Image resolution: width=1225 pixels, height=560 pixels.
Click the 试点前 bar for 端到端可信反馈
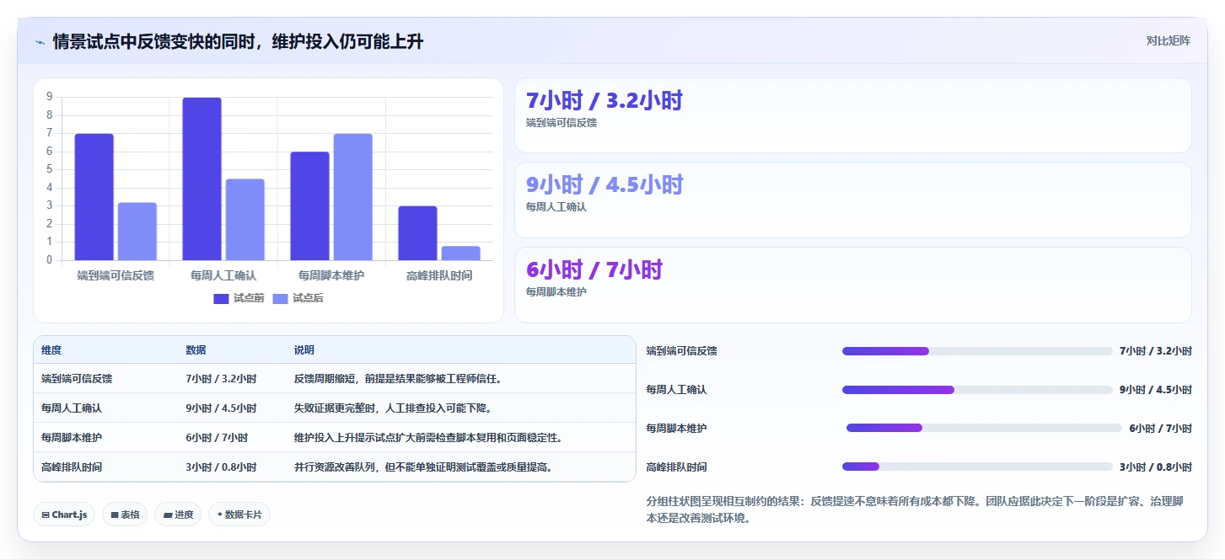[x=94, y=197]
